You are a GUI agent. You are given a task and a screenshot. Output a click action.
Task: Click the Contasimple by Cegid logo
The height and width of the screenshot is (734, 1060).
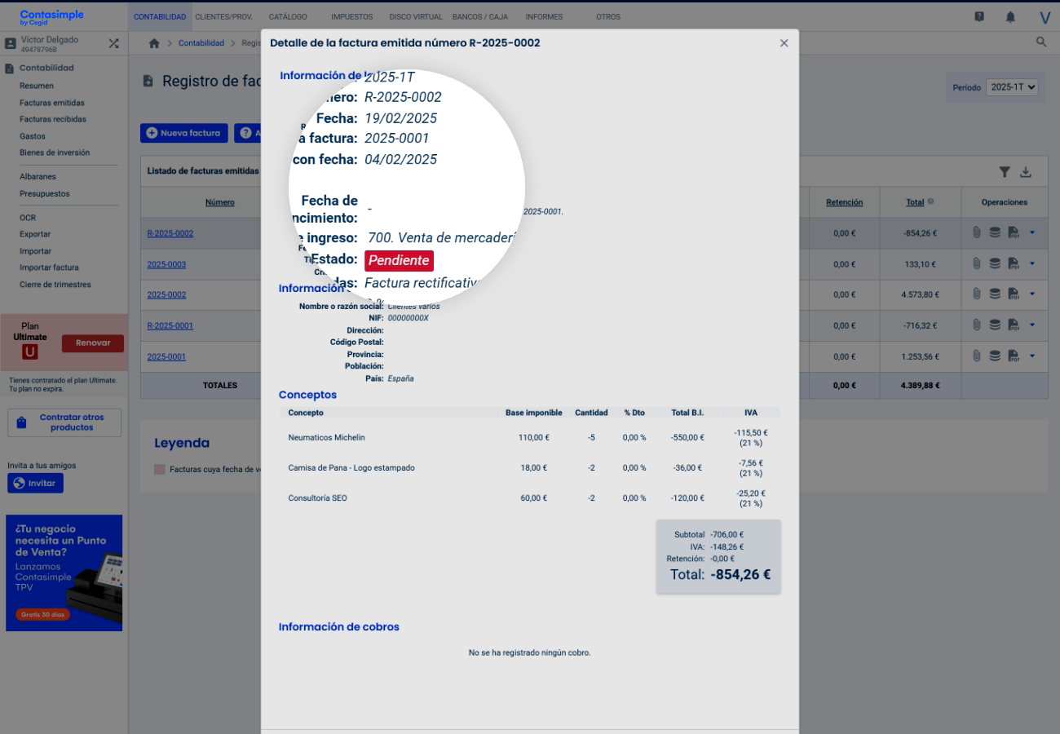tap(51, 17)
